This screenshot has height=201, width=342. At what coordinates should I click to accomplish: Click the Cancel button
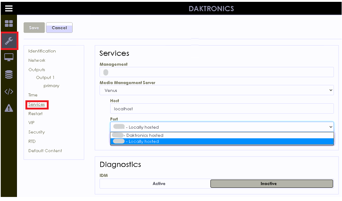coord(59,28)
